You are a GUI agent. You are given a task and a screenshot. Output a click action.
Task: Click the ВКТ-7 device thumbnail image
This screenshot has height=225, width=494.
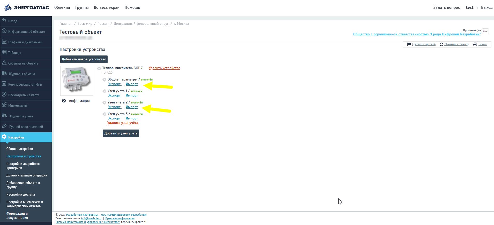tap(77, 81)
